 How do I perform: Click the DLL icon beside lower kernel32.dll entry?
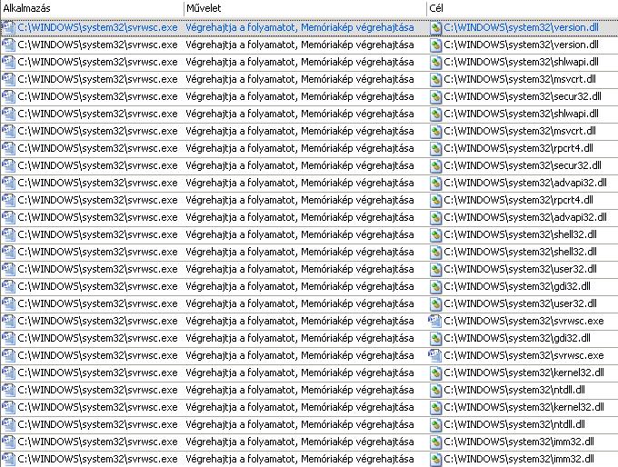coord(435,408)
